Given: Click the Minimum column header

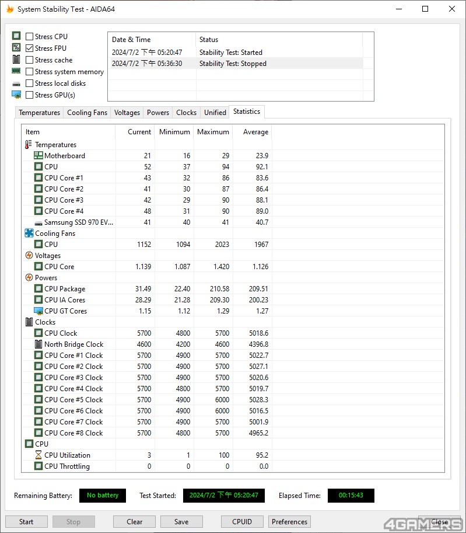Looking at the screenshot, I should tap(174, 132).
